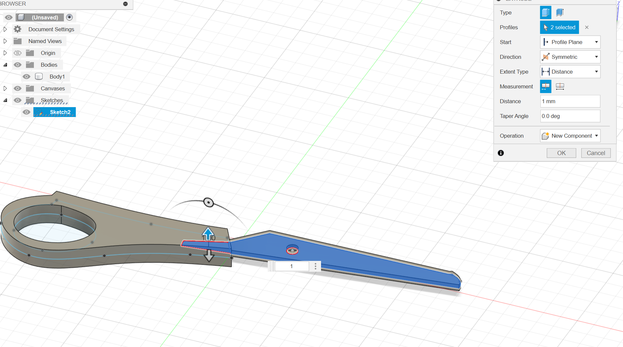Expand the Named Views folder

(5, 41)
